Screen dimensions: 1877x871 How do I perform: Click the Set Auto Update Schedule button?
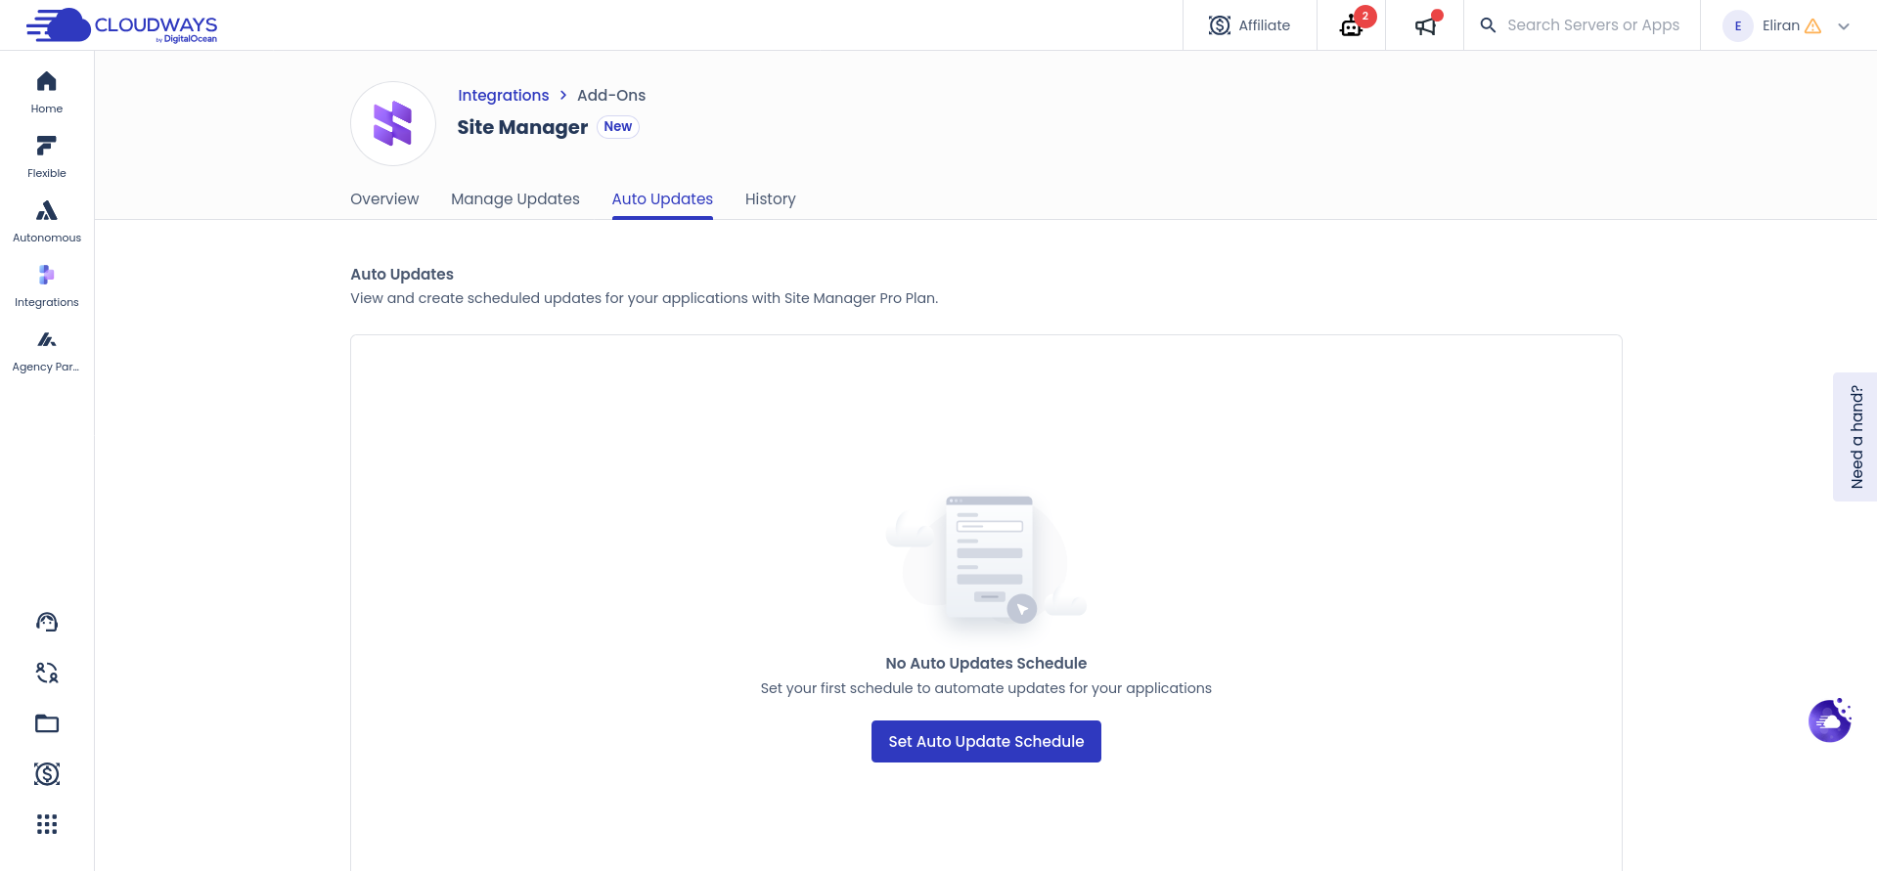pos(986,741)
